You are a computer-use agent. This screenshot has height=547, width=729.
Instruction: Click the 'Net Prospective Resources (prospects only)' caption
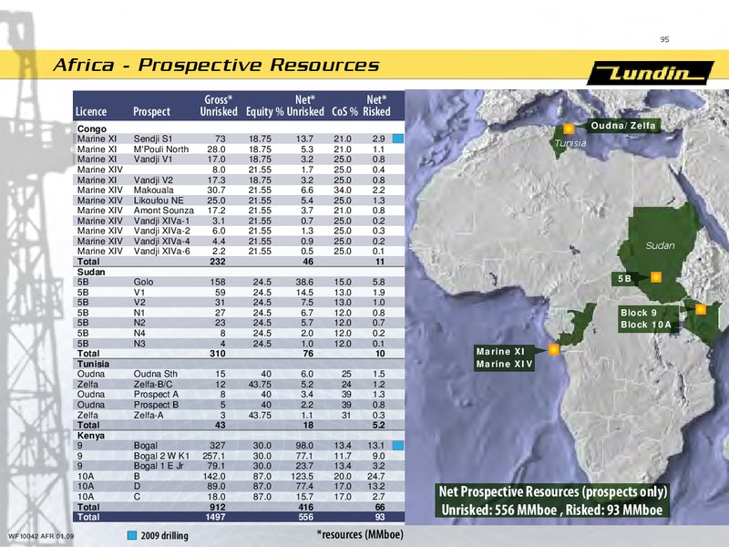(x=553, y=491)
